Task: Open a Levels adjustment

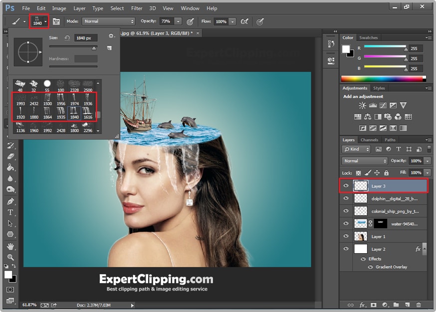Action: (373, 105)
